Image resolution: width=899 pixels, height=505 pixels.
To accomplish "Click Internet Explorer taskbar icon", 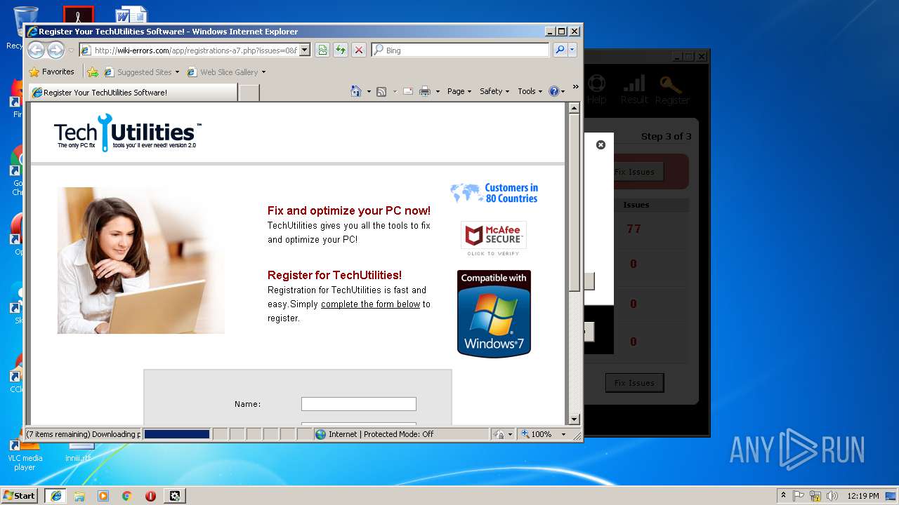I will click(x=55, y=495).
